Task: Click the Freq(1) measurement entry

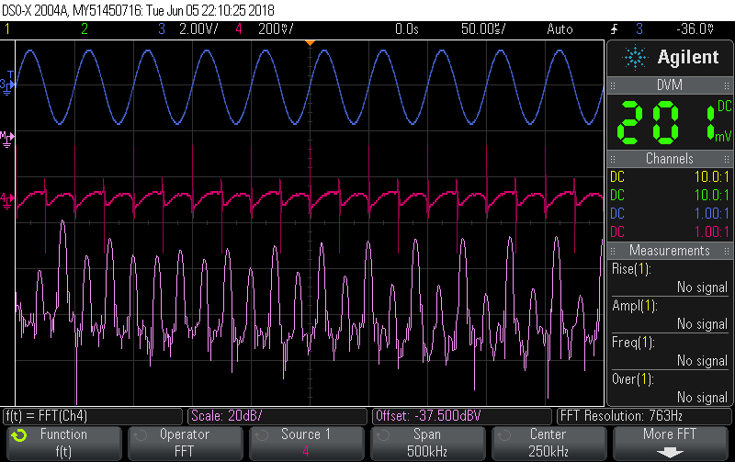Action: tap(670, 352)
